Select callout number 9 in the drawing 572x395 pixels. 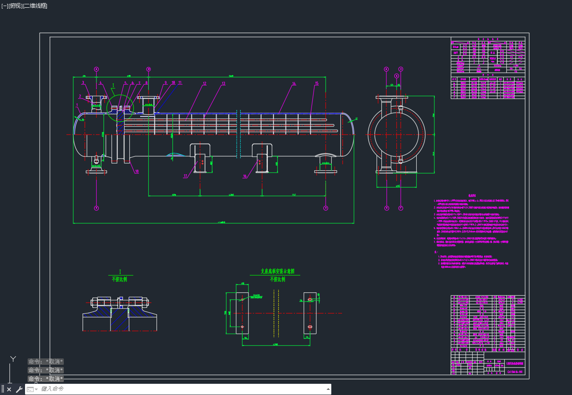[x=165, y=82]
